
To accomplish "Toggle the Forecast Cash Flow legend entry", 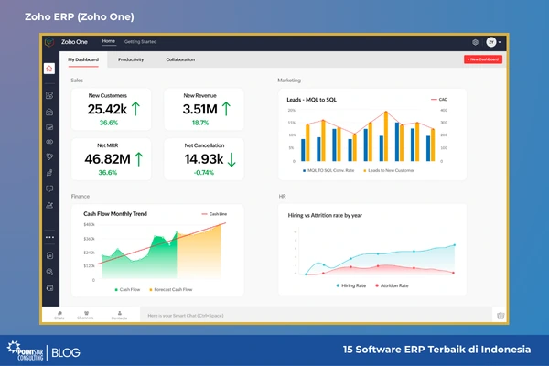I will (x=171, y=290).
